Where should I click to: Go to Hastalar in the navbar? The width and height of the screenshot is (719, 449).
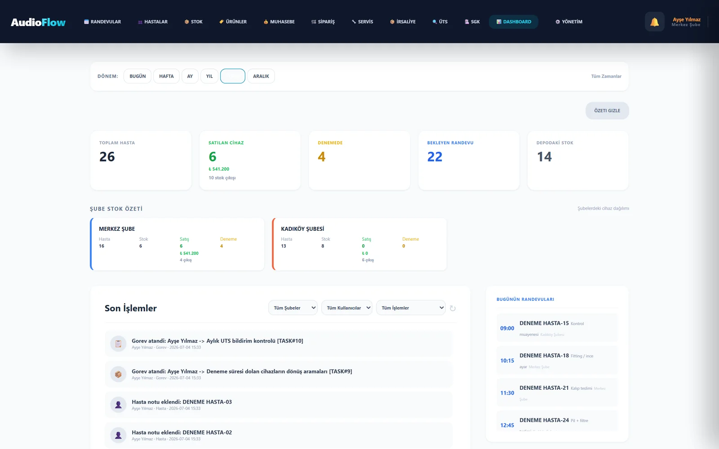[153, 22]
